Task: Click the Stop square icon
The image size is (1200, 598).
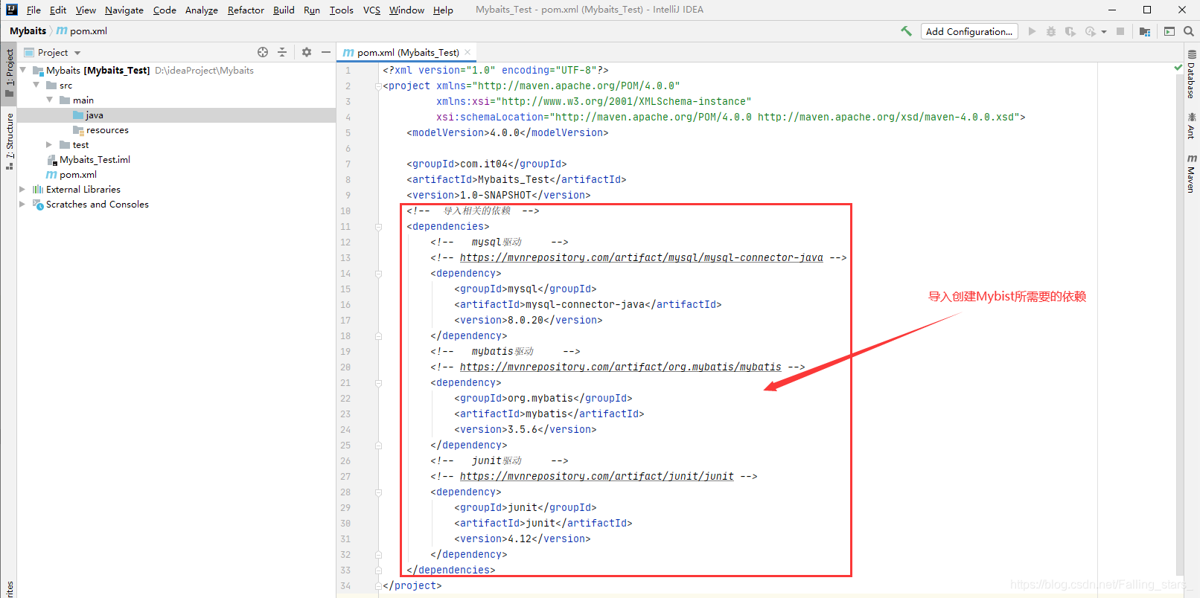Action: pos(1120,31)
